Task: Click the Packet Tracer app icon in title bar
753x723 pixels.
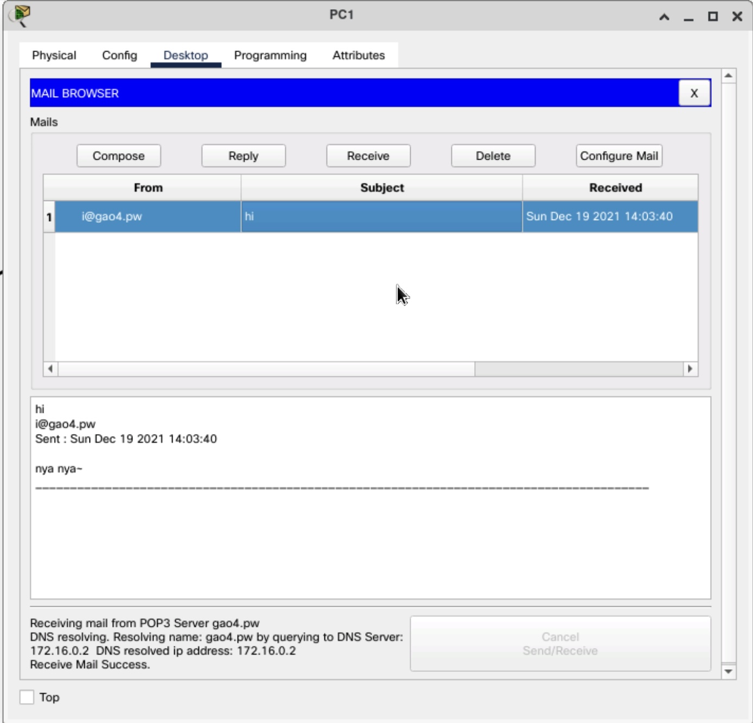Action: pos(21,15)
